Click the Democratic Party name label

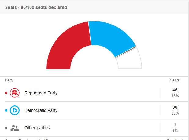(x=41, y=110)
